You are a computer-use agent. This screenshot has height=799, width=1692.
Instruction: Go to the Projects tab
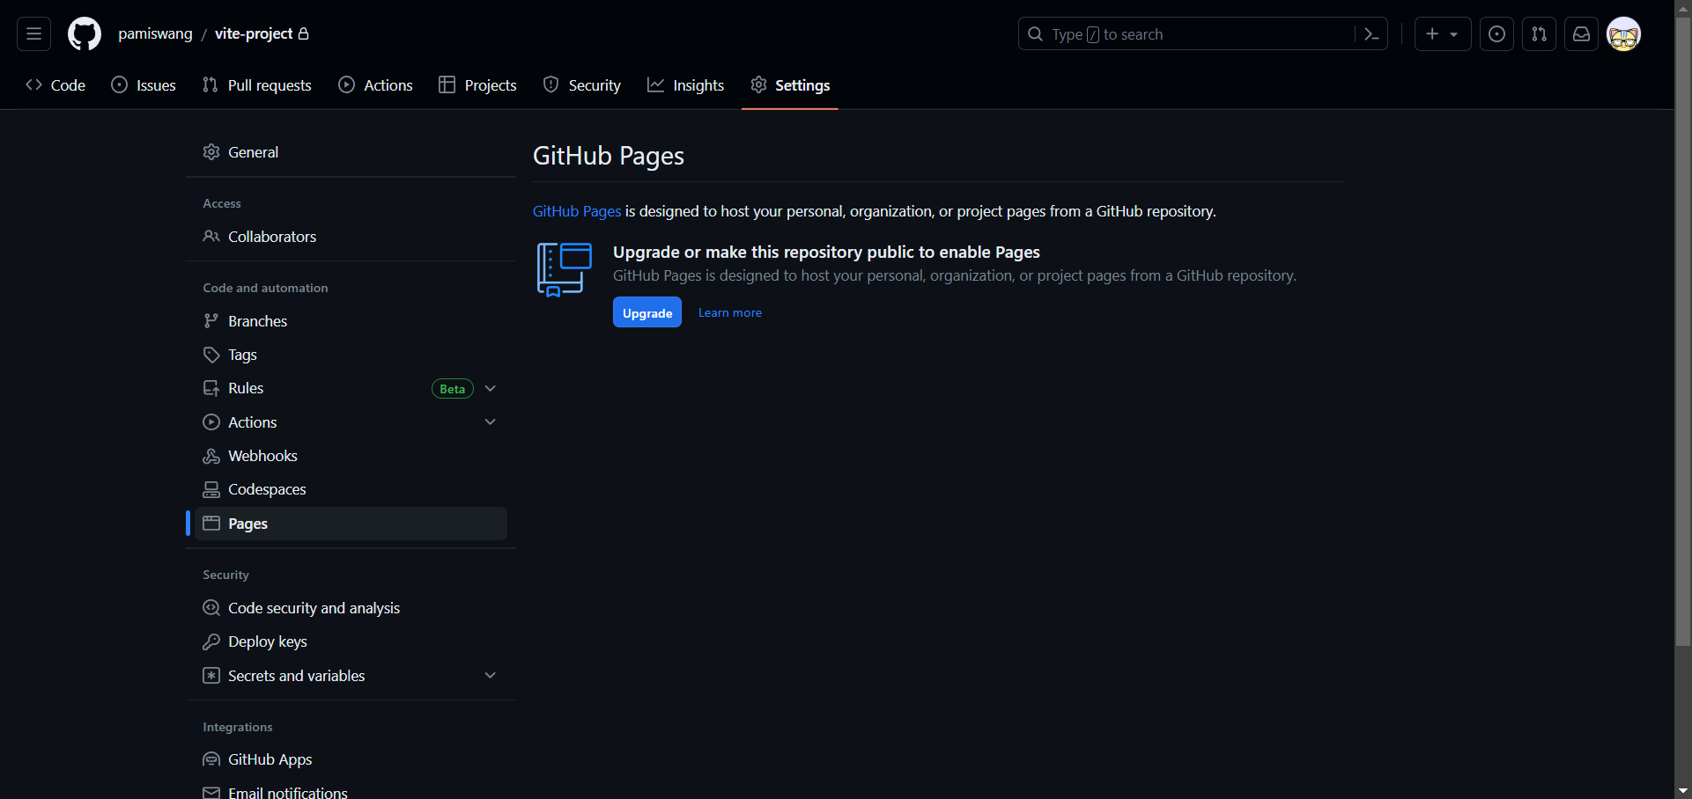[x=477, y=85]
